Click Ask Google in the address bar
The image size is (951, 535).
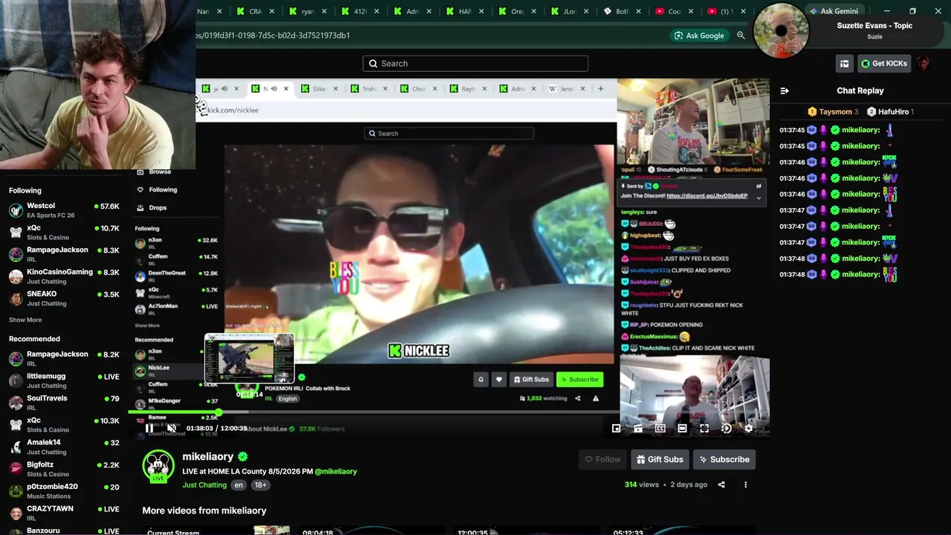pos(698,36)
